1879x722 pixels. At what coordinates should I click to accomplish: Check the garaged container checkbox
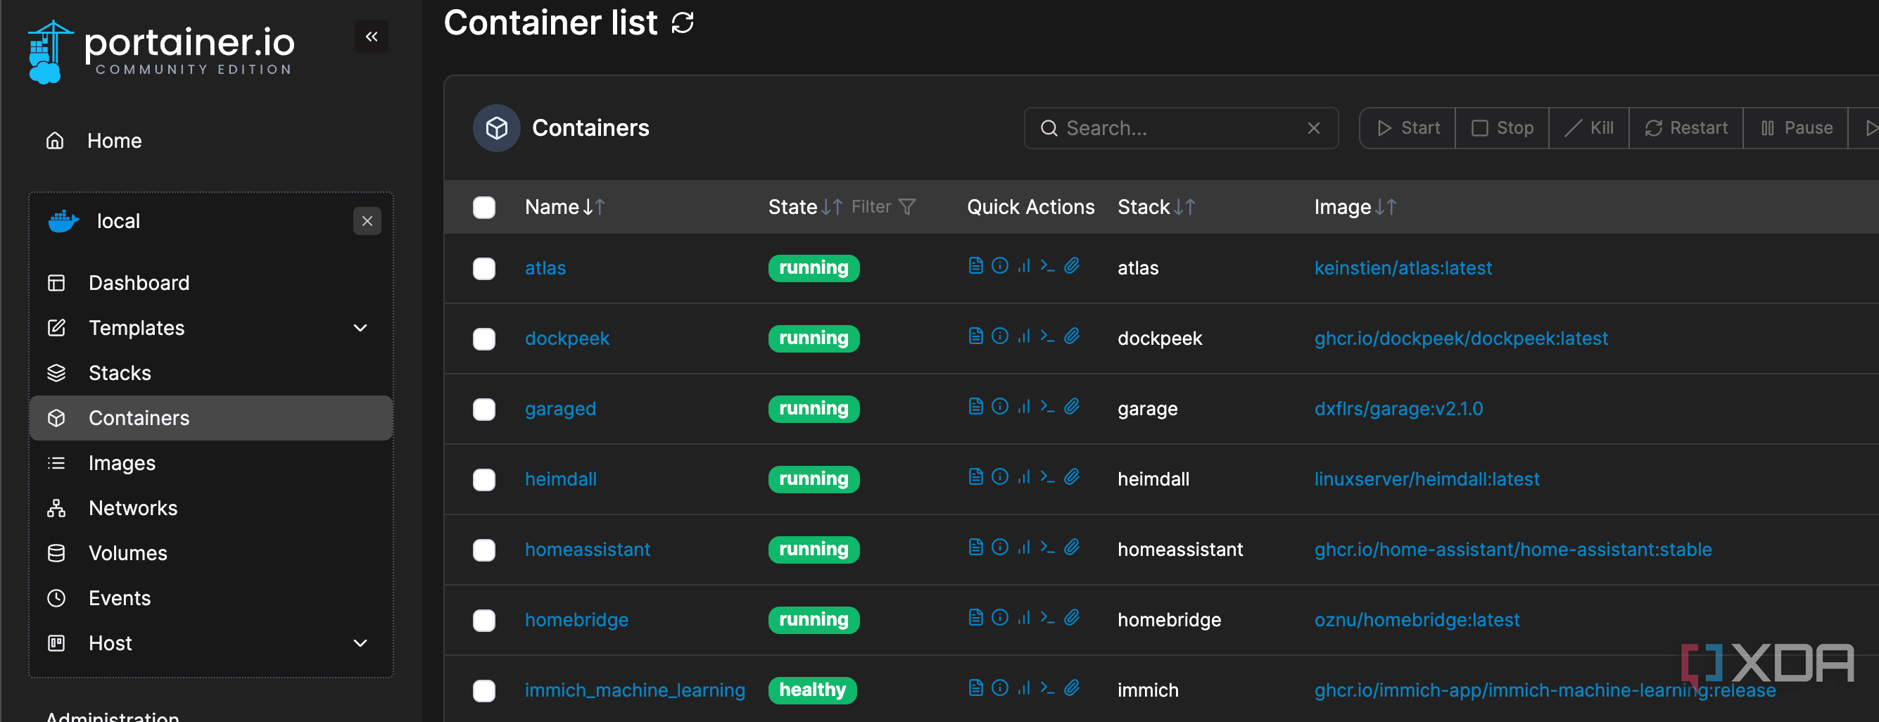click(483, 409)
